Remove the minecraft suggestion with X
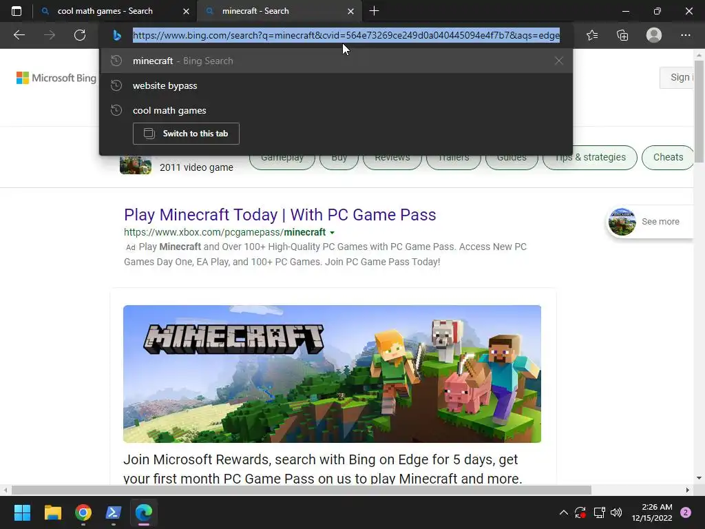Screen dimensions: 705x529 [x=559, y=61]
